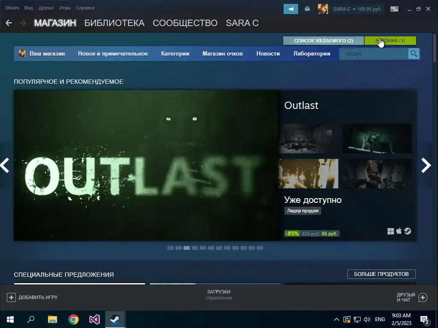Select fifth carousel page dot
The width and height of the screenshot is (438, 328).
[203, 248]
